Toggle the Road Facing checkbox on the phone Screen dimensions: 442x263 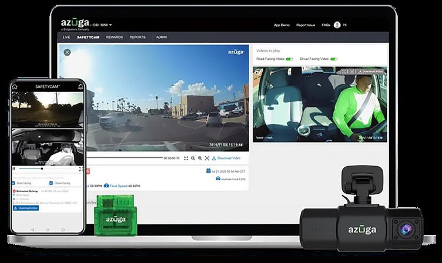(14, 183)
